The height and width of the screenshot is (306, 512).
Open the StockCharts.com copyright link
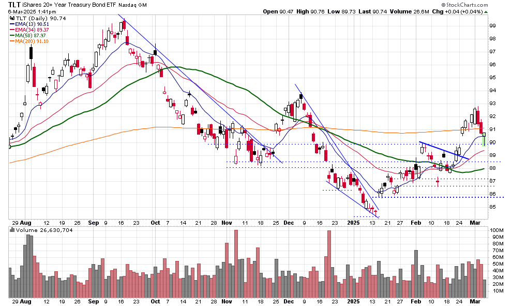(464, 5)
